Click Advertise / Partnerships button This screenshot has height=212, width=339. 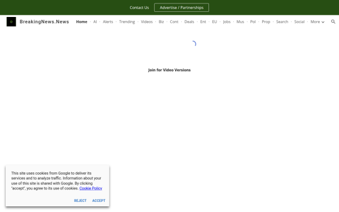181,7
